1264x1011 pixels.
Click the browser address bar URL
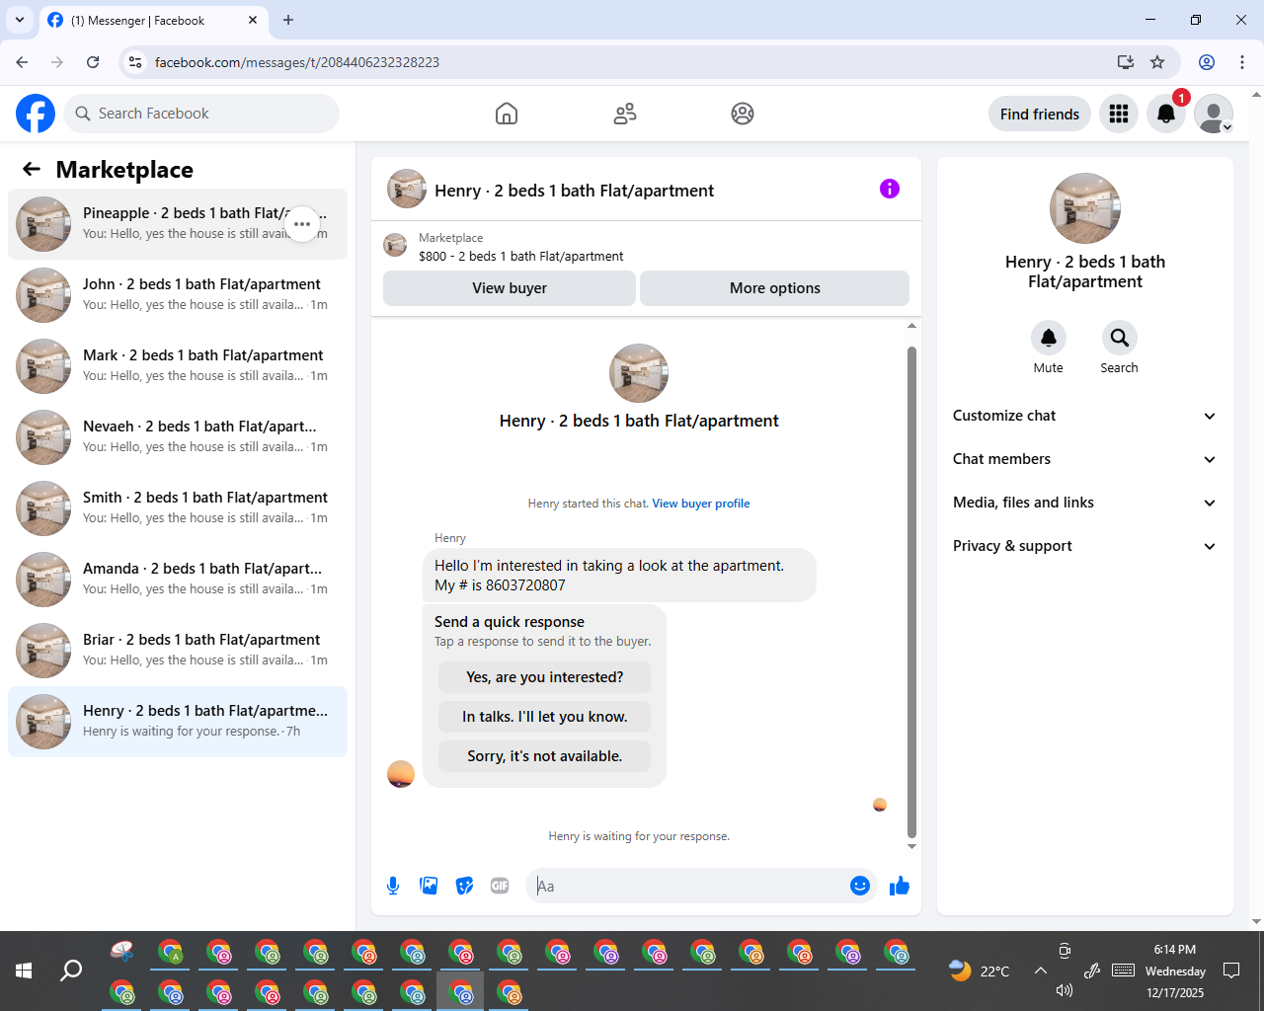point(297,62)
